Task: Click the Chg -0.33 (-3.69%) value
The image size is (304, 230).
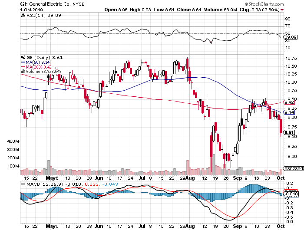Action: click(259, 10)
